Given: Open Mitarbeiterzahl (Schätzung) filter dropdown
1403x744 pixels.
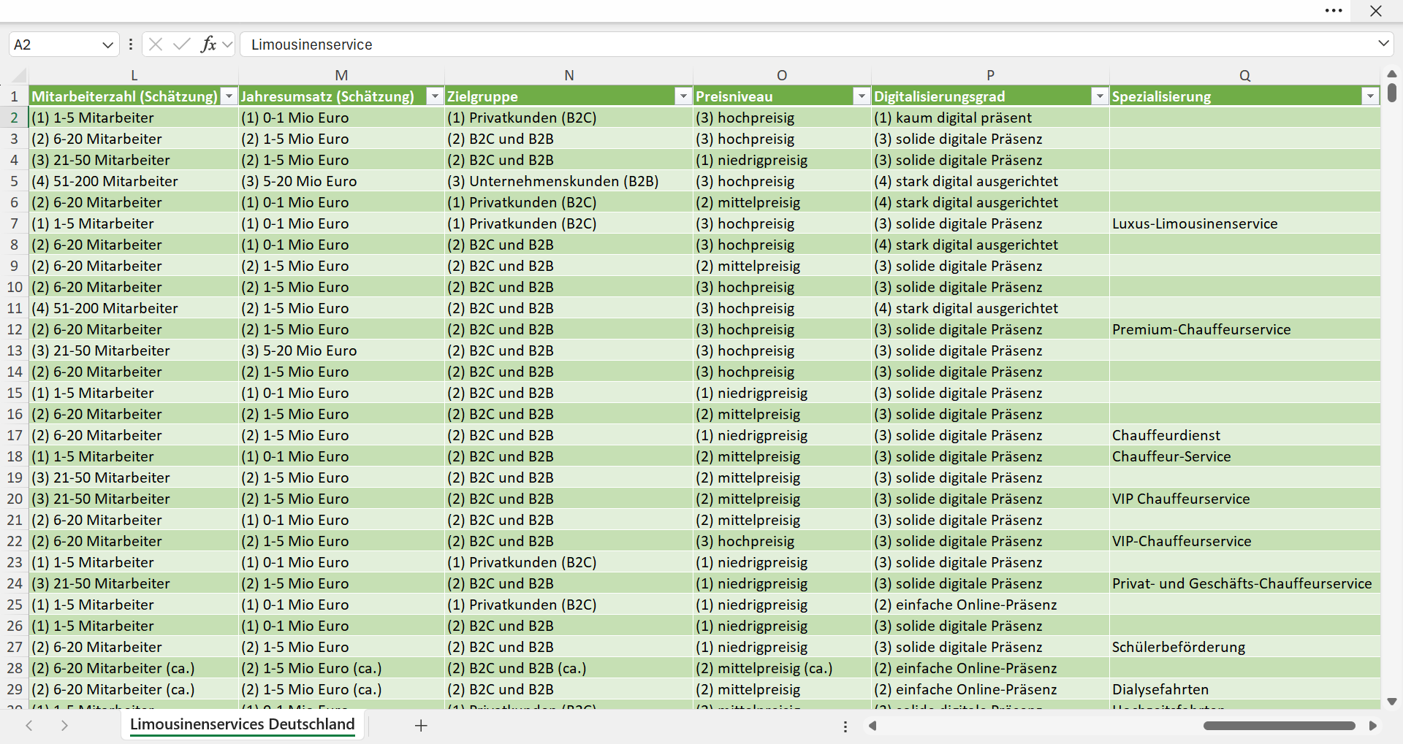Looking at the screenshot, I should [x=229, y=96].
